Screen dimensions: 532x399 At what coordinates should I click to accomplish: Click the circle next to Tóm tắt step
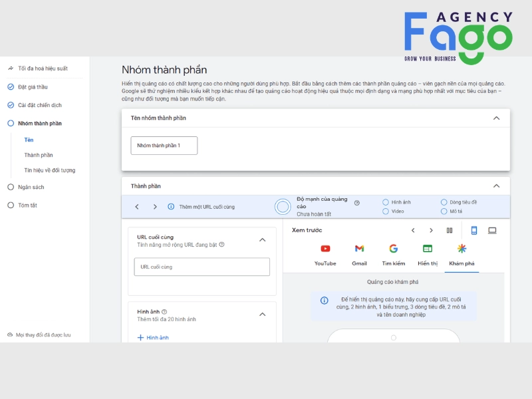(11, 205)
